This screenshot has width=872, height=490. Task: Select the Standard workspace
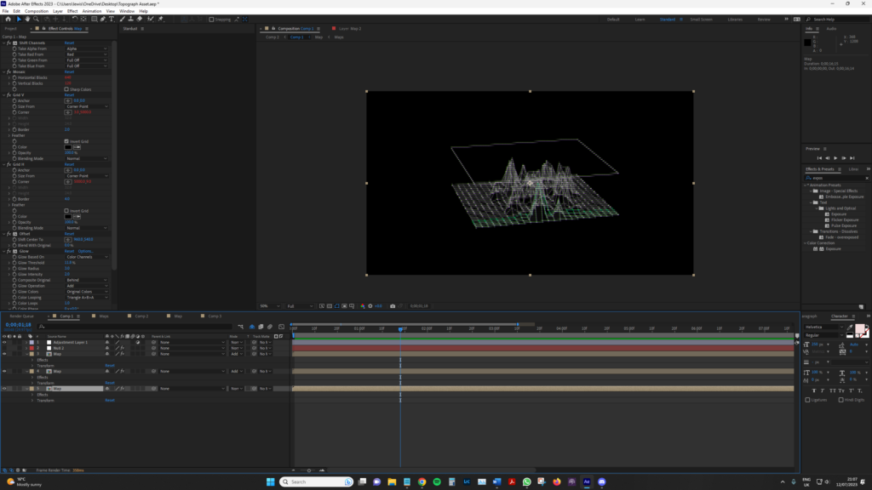click(668, 20)
